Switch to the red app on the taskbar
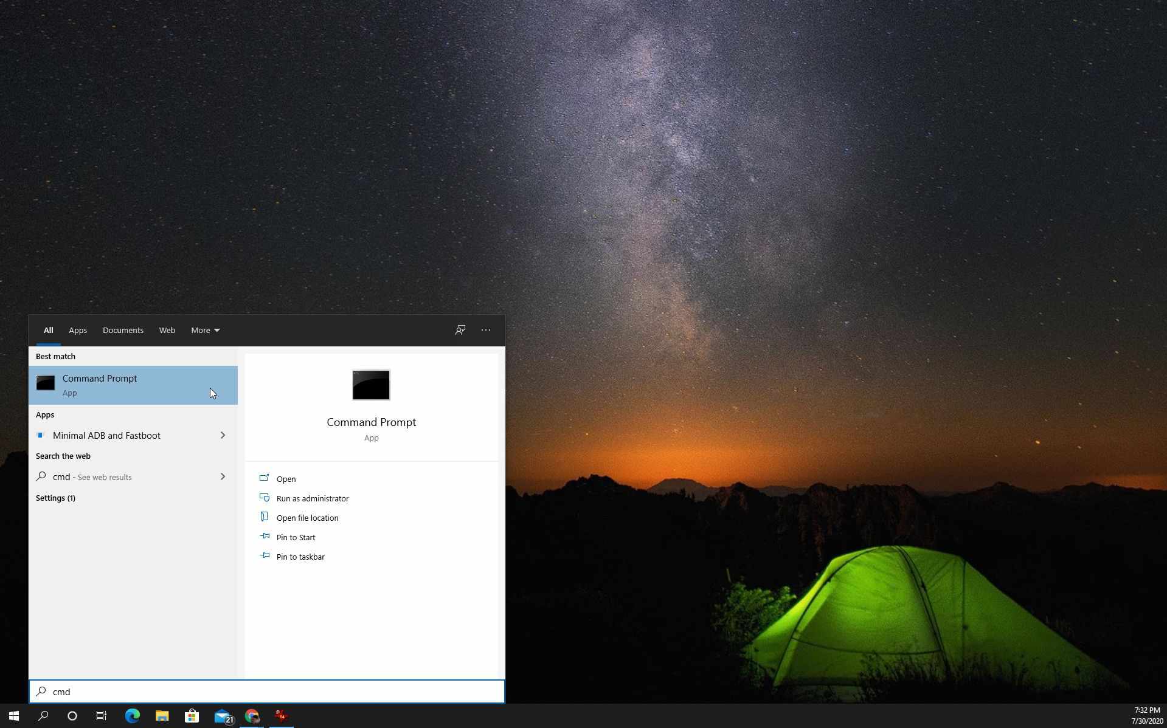Screen dimensions: 1167x728 [x=281, y=716]
